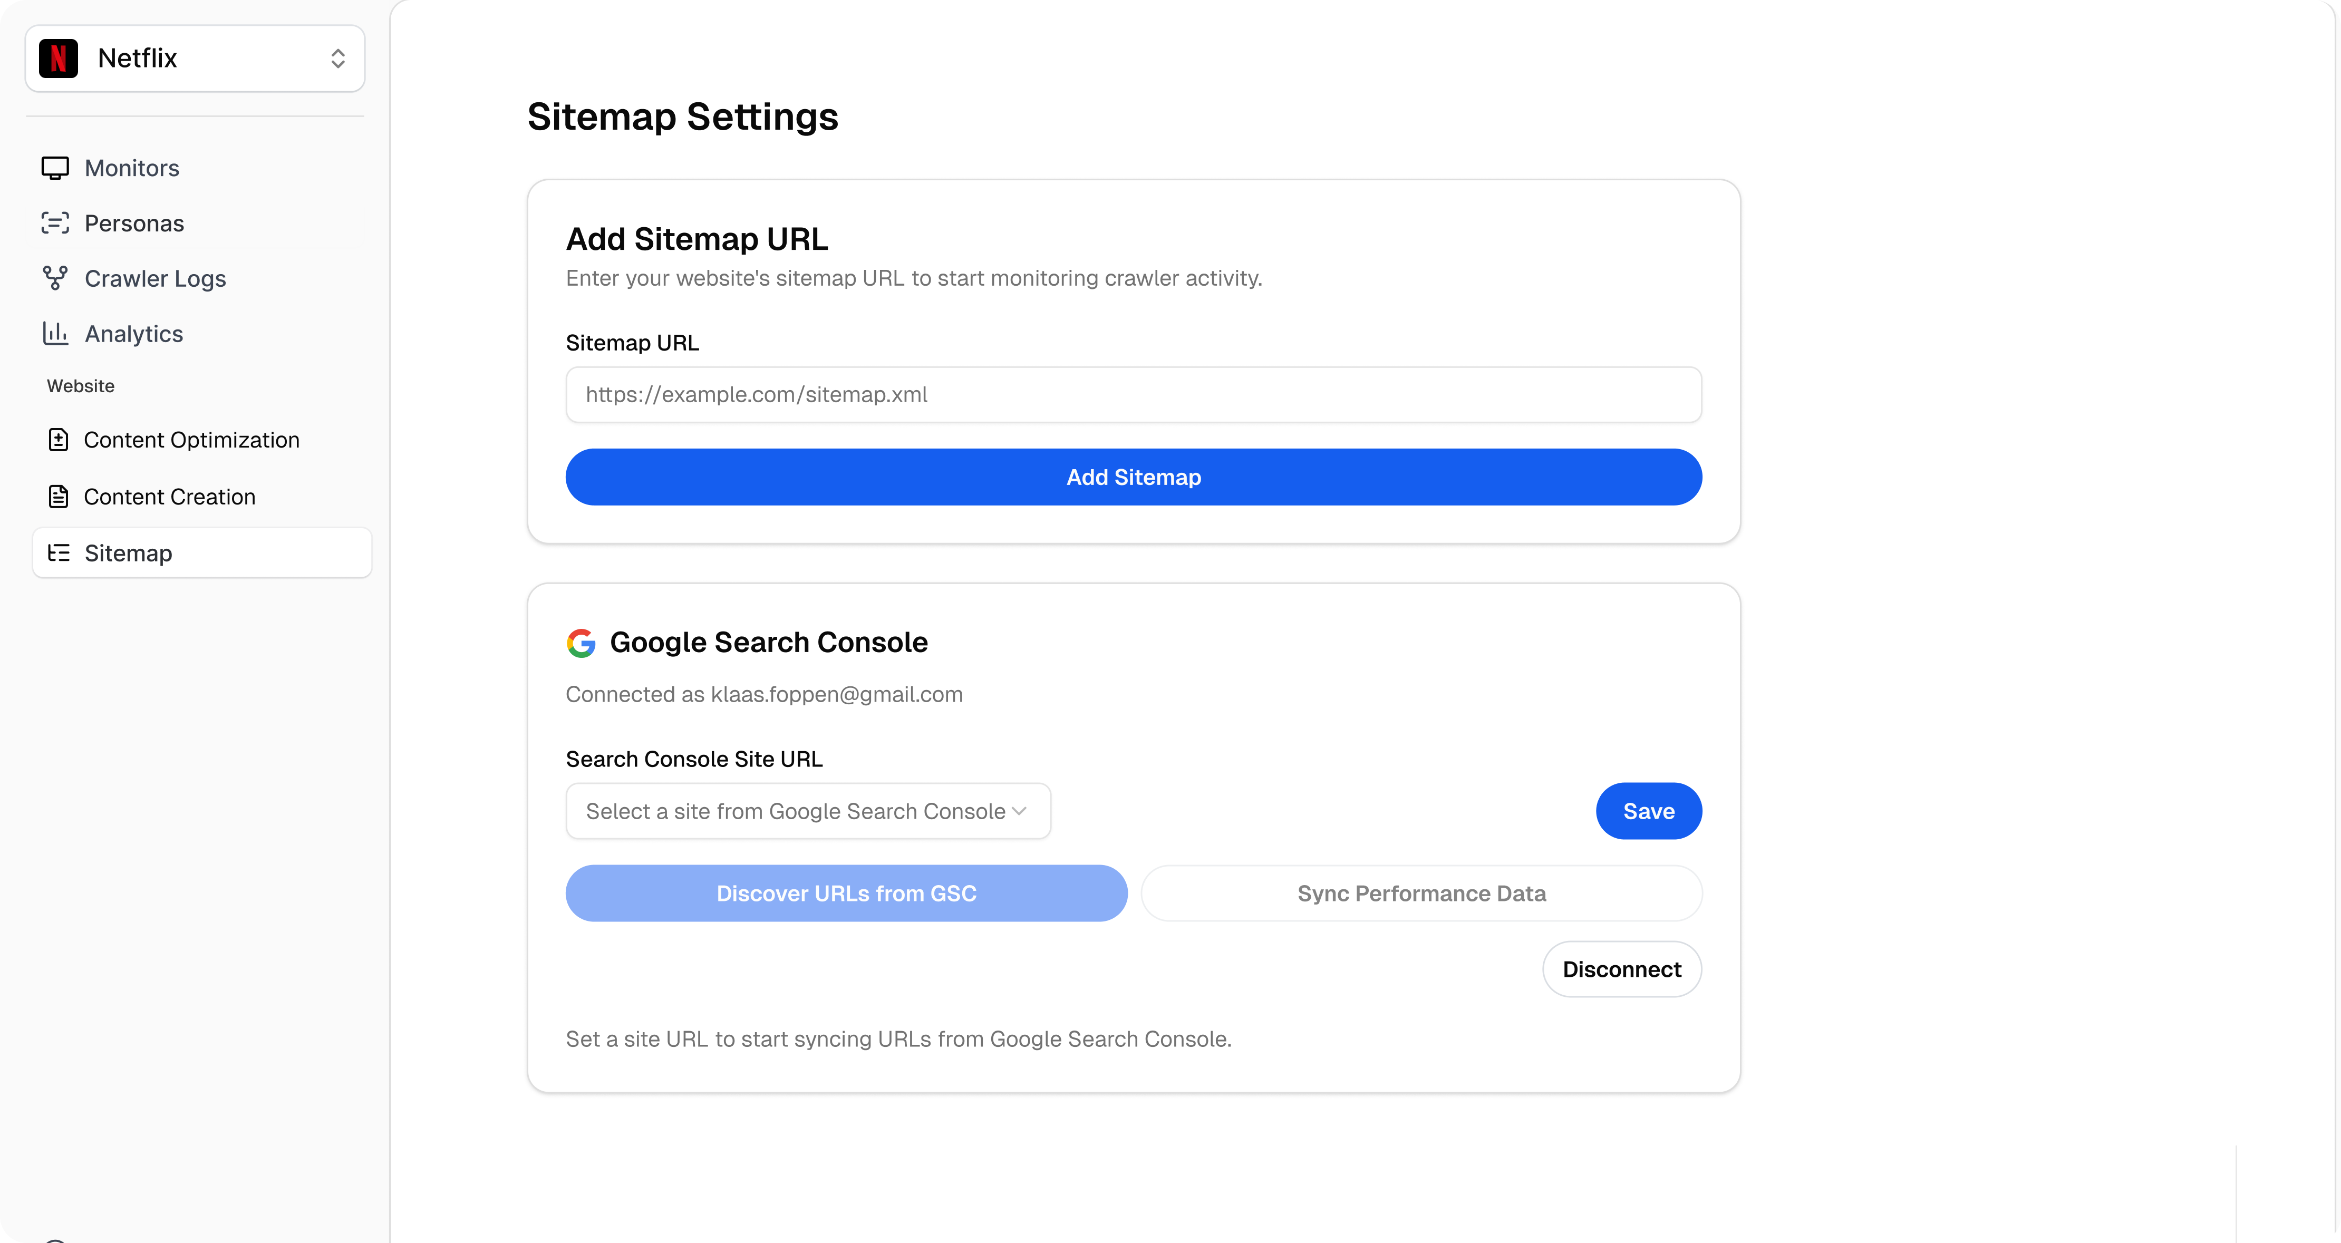
Task: Click the Netflix logo icon
Action: pyautogui.click(x=58, y=58)
